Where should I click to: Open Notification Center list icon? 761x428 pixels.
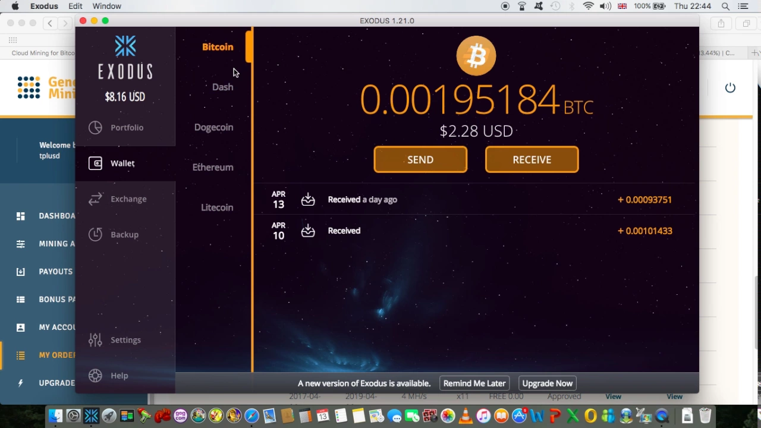(x=743, y=6)
